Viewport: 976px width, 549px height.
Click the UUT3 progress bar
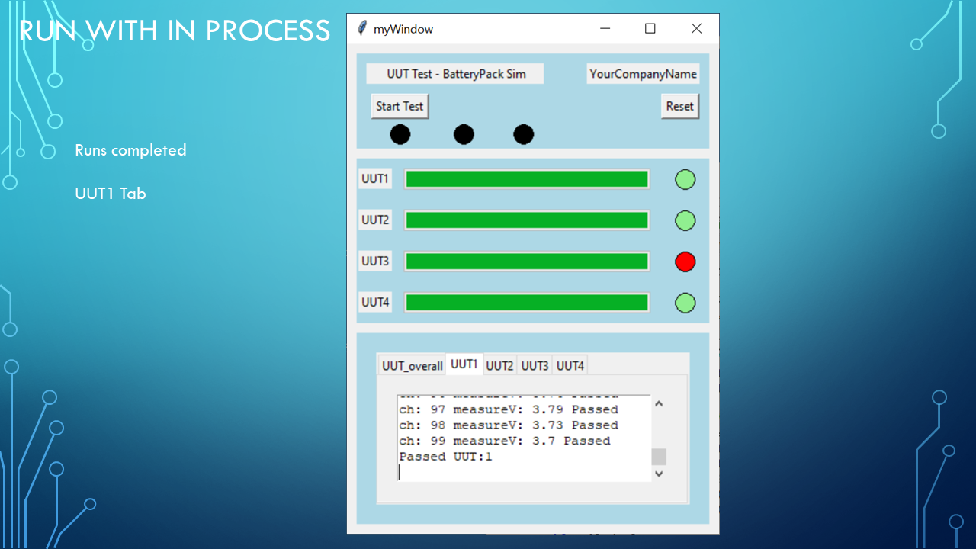click(x=527, y=262)
